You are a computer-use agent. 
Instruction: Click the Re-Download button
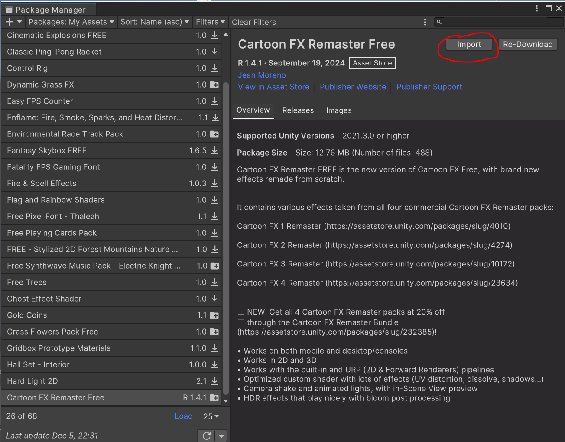pos(528,44)
